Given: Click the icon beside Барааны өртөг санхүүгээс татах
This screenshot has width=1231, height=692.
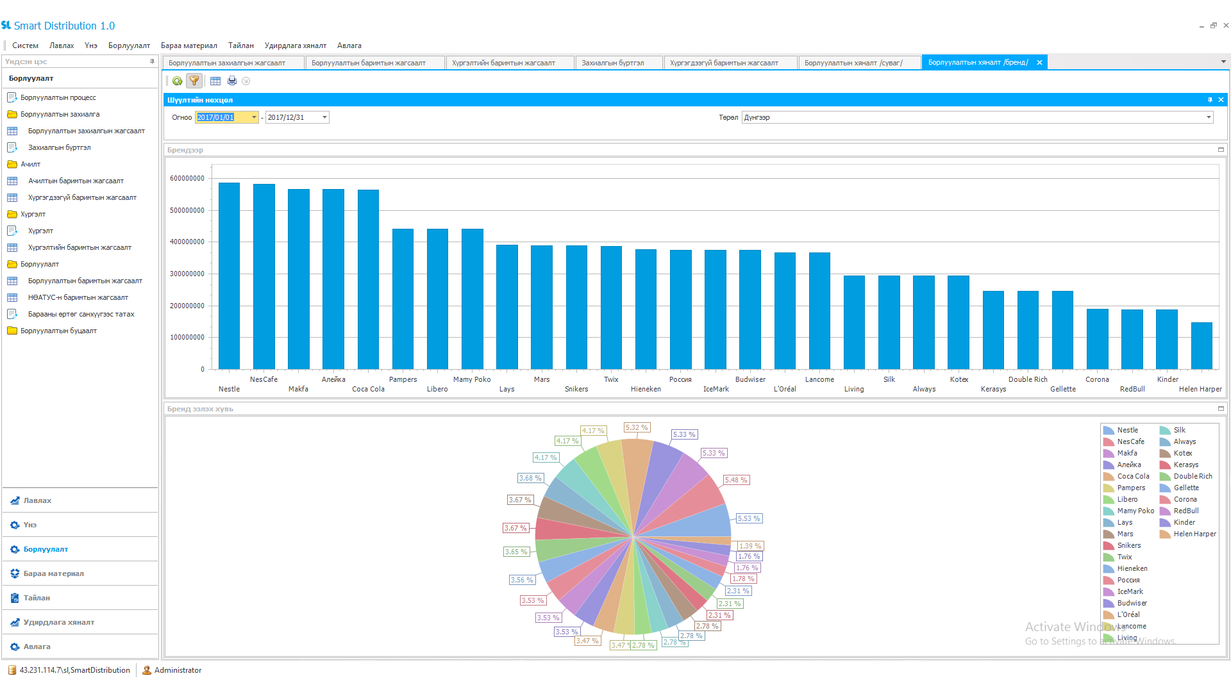Looking at the screenshot, I should coord(12,314).
